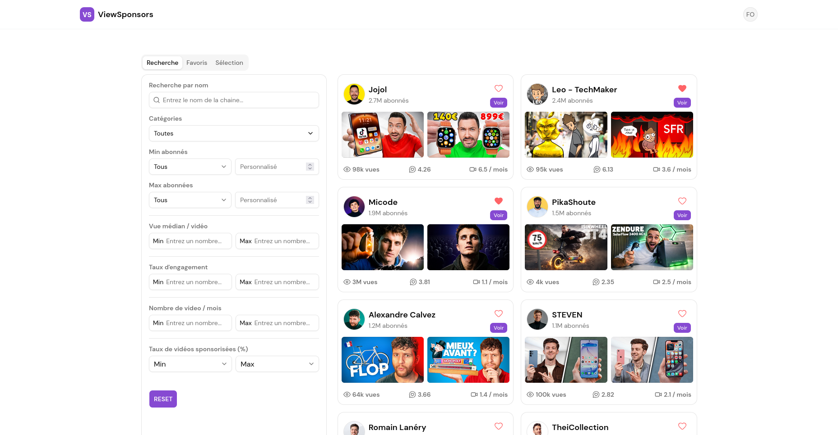Screen dimensions: 838x435
Task: Click Jojol's channel avatar
Action: (354, 94)
